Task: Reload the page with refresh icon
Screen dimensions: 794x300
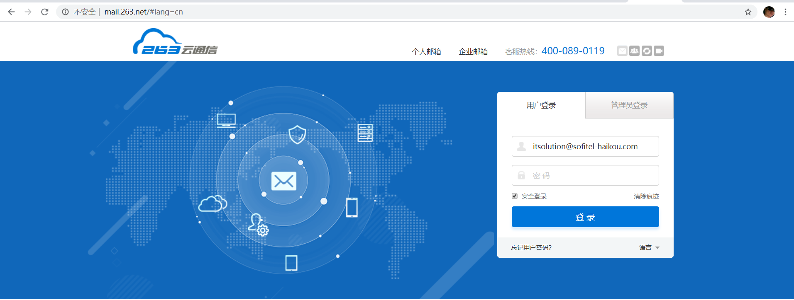Action: pyautogui.click(x=45, y=12)
